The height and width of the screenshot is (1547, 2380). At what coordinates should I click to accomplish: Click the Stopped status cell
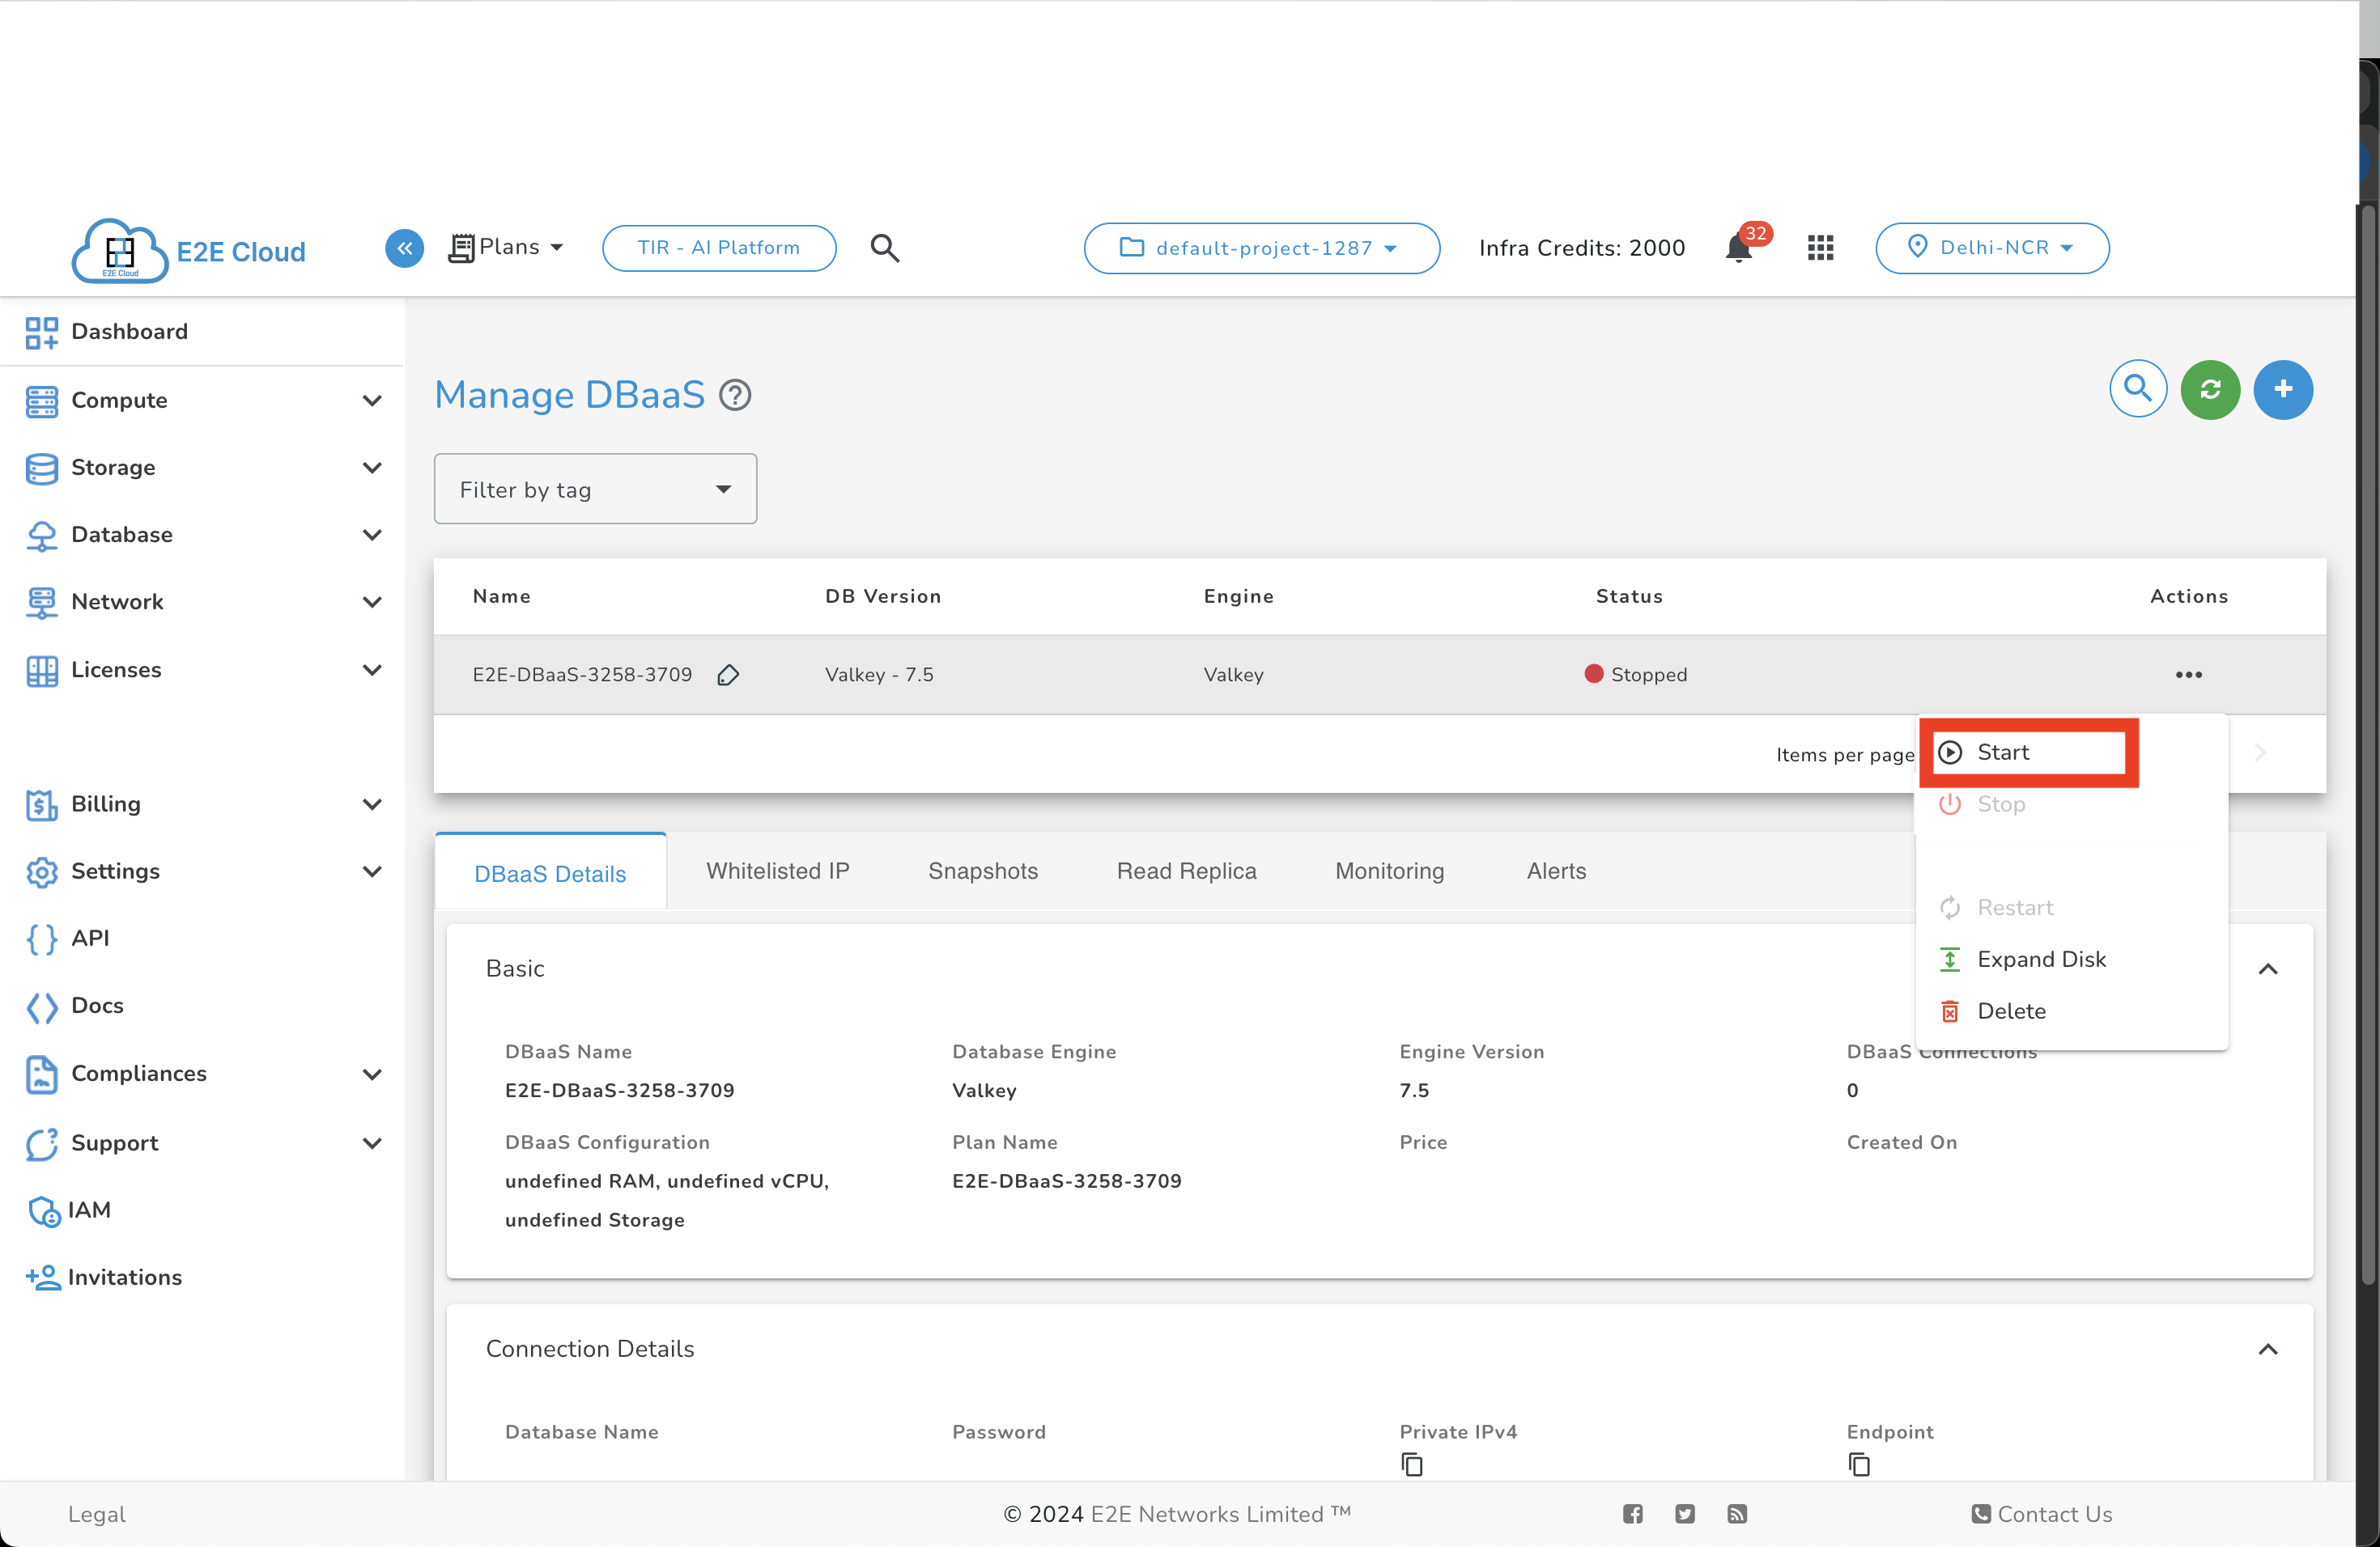[1636, 675]
